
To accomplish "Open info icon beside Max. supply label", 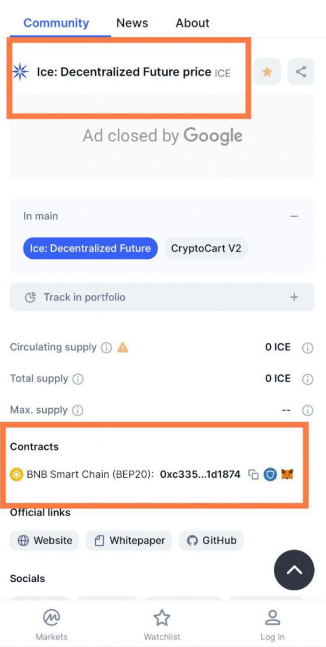I will (78, 411).
